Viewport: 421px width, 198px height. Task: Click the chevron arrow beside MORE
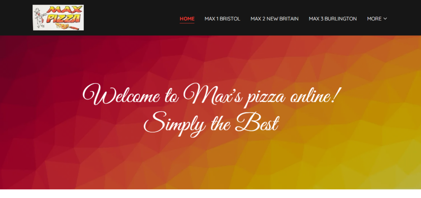(x=385, y=19)
